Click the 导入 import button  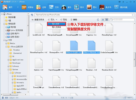(x=51, y=20)
